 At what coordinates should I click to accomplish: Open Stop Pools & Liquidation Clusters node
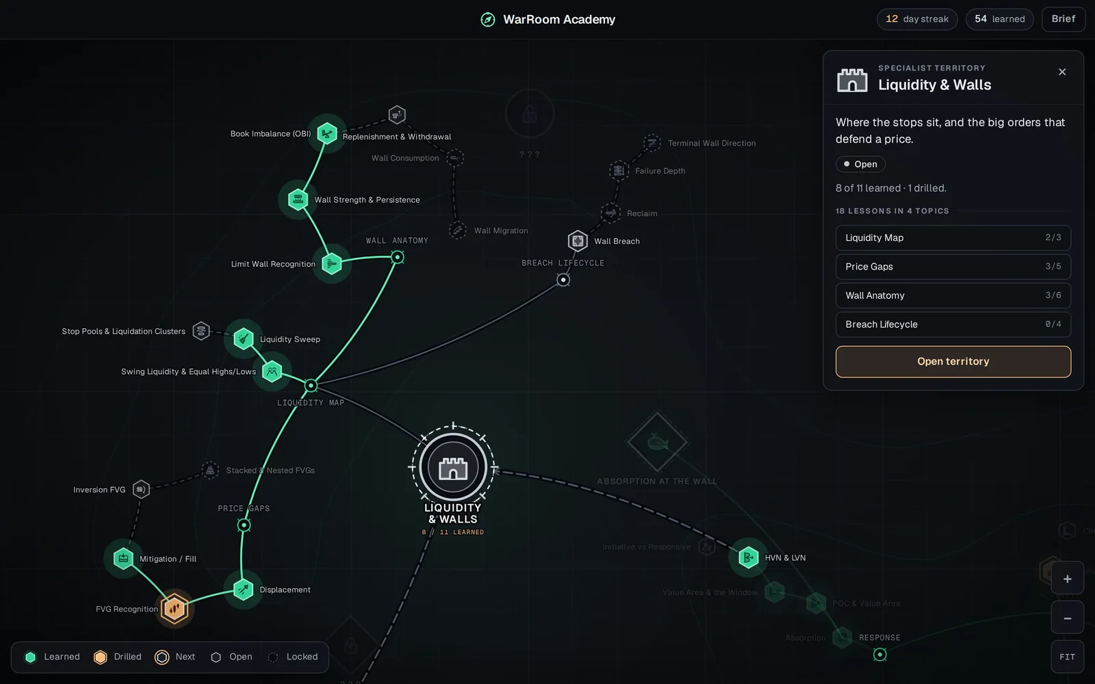click(201, 331)
